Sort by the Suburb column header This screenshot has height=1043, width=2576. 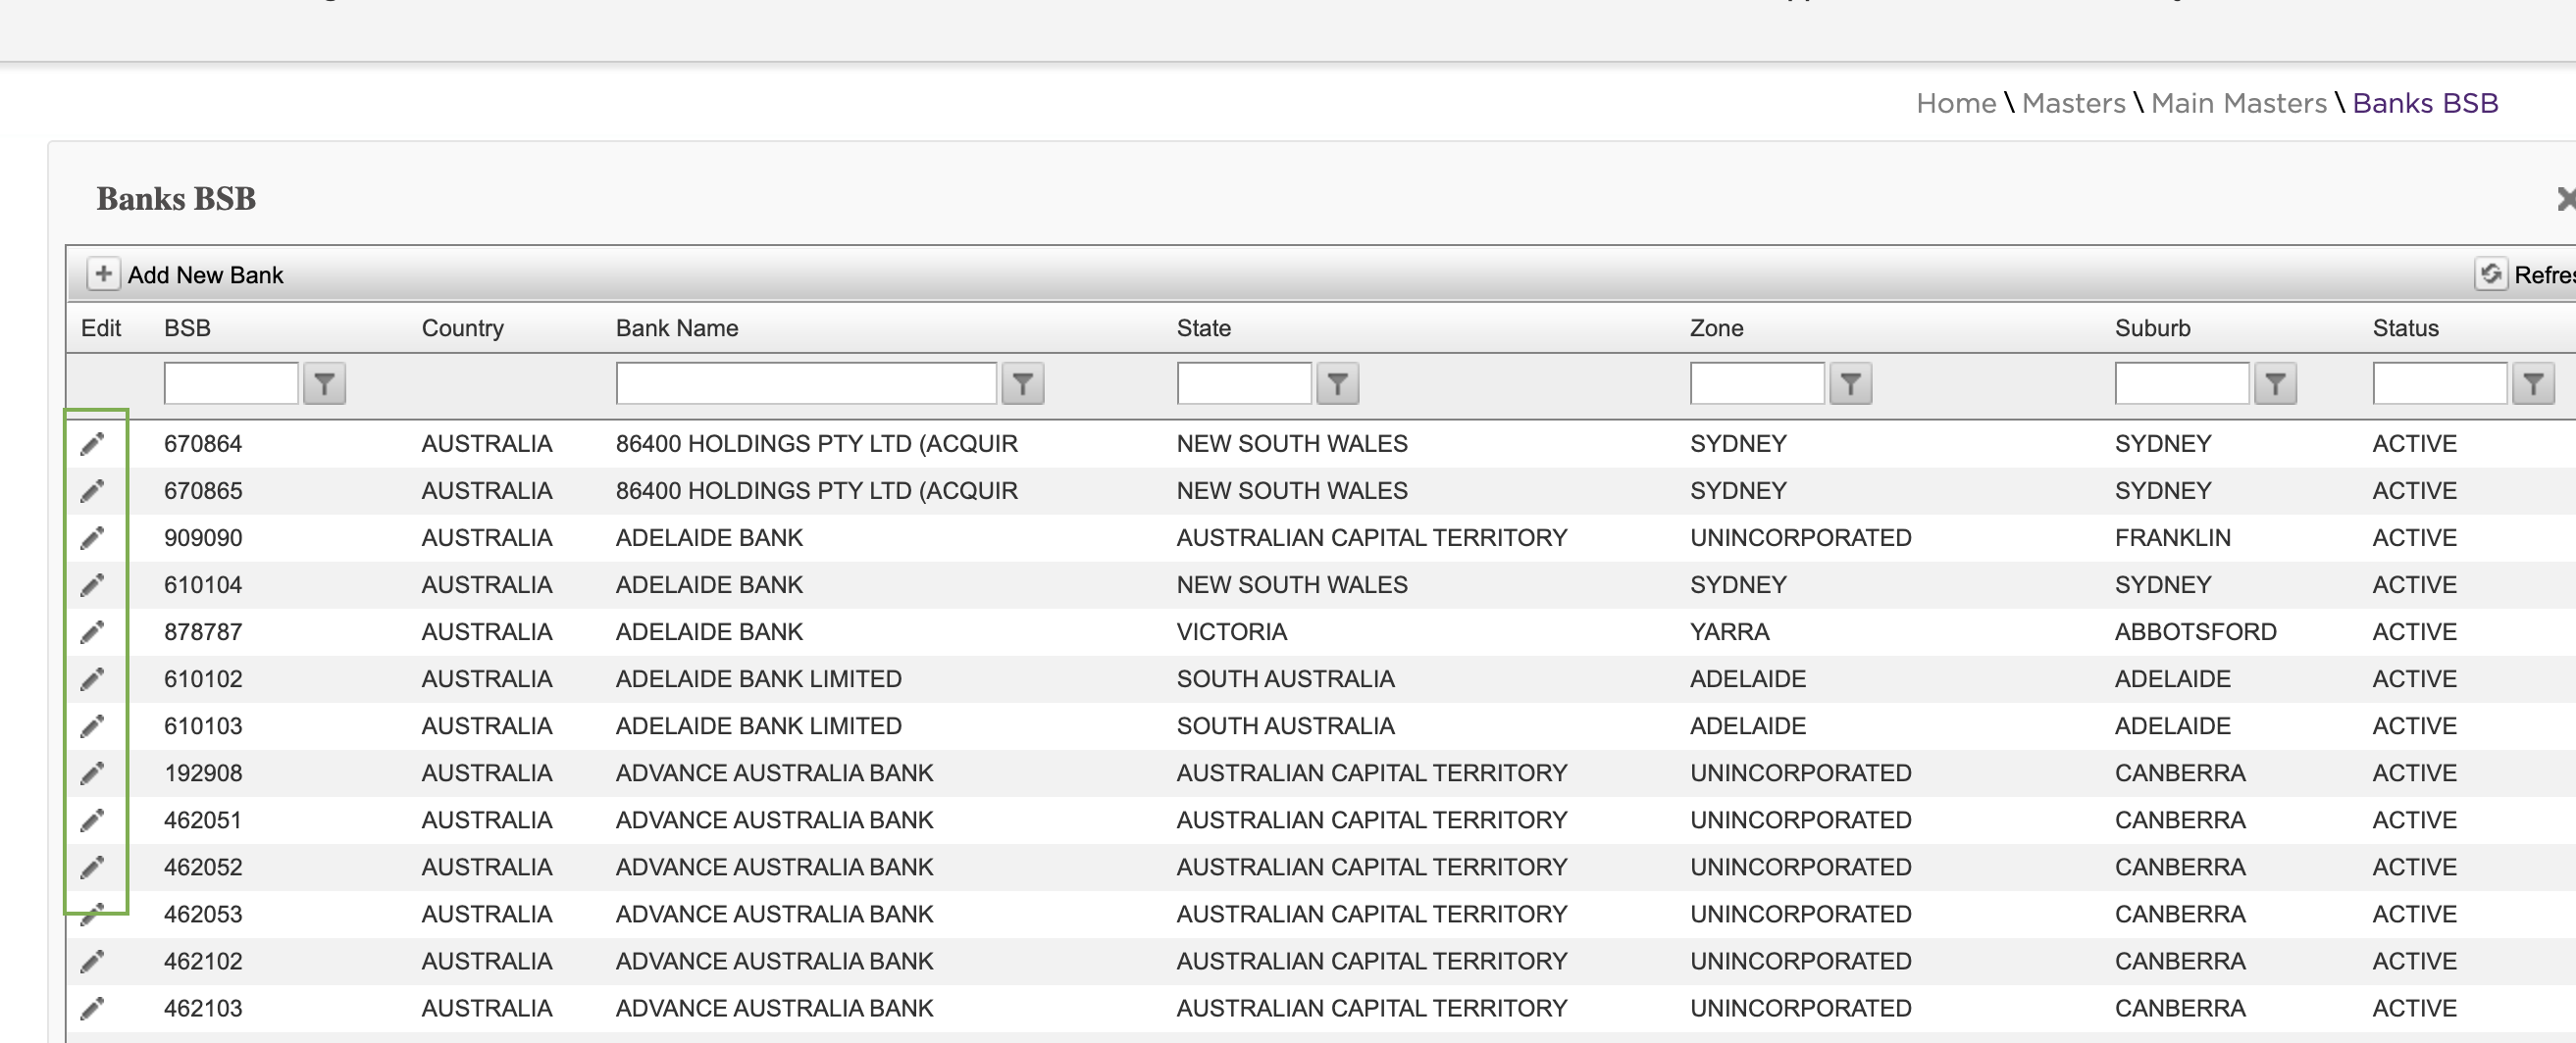coord(2152,327)
